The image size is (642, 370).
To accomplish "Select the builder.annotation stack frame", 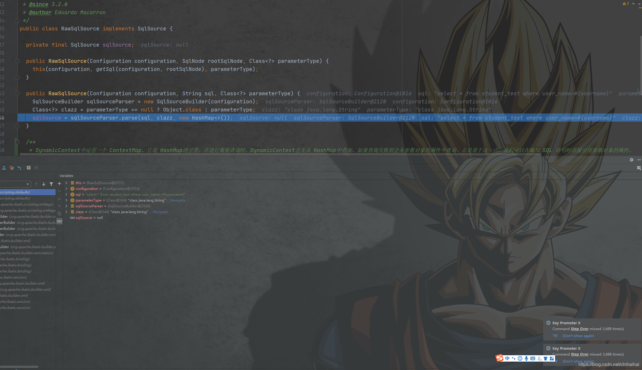I will tap(28, 253).
